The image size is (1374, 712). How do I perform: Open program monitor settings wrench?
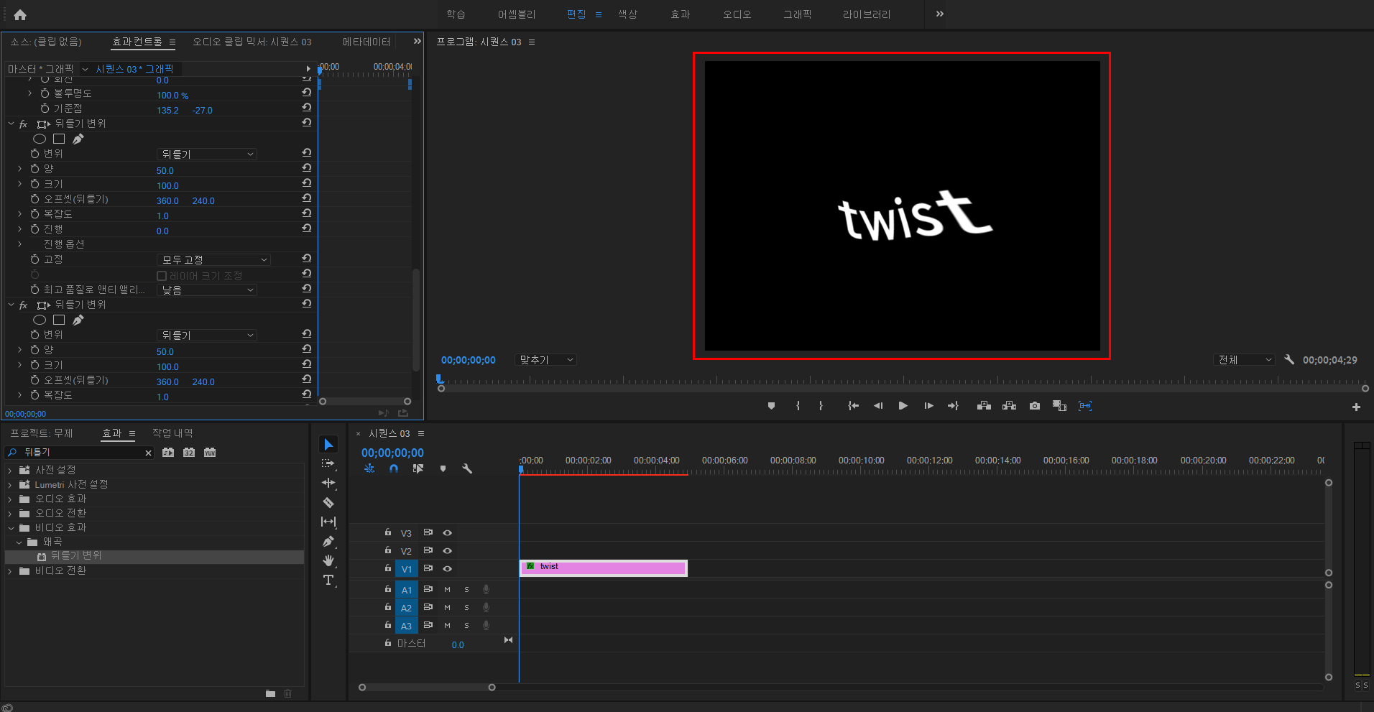point(1289,359)
